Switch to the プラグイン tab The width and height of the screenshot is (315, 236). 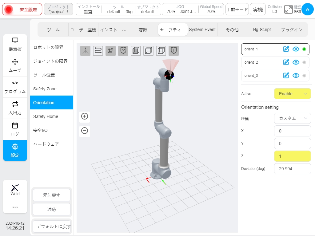coord(292,30)
